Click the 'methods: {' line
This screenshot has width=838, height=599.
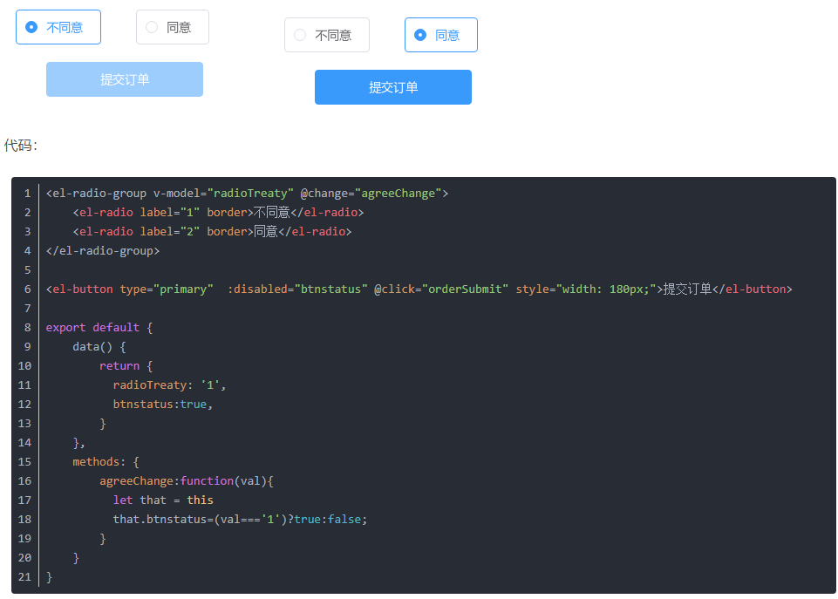point(106,461)
